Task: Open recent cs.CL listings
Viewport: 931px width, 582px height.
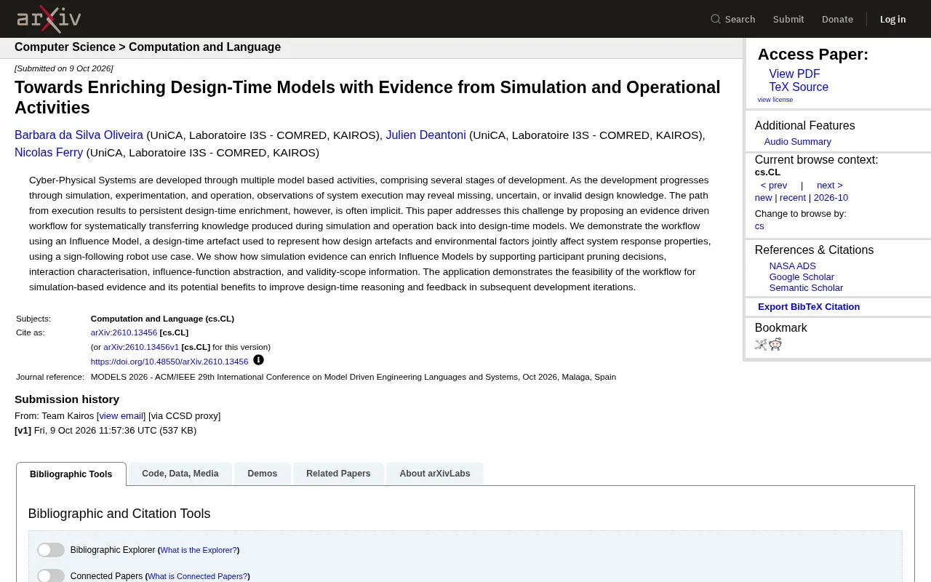Action: [x=793, y=198]
